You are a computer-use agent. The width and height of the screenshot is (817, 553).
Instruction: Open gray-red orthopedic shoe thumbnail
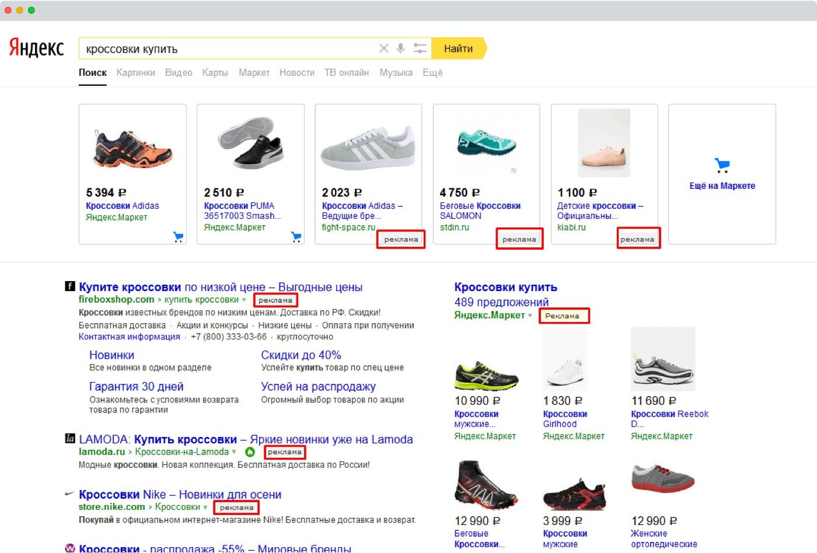pos(663,478)
